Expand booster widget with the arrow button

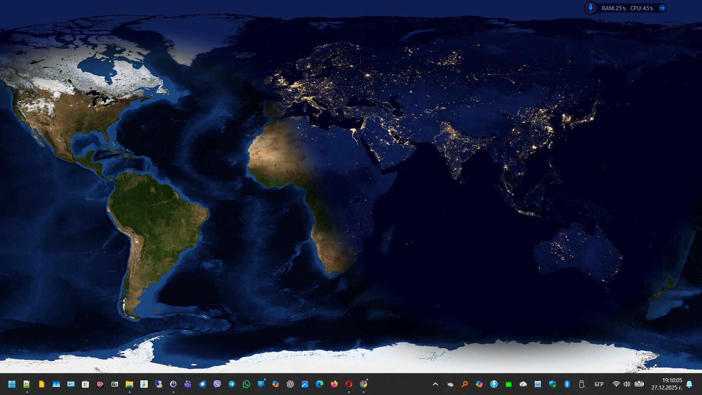pyautogui.click(x=662, y=8)
